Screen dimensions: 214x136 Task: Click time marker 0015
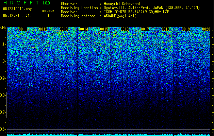(104, 29)
